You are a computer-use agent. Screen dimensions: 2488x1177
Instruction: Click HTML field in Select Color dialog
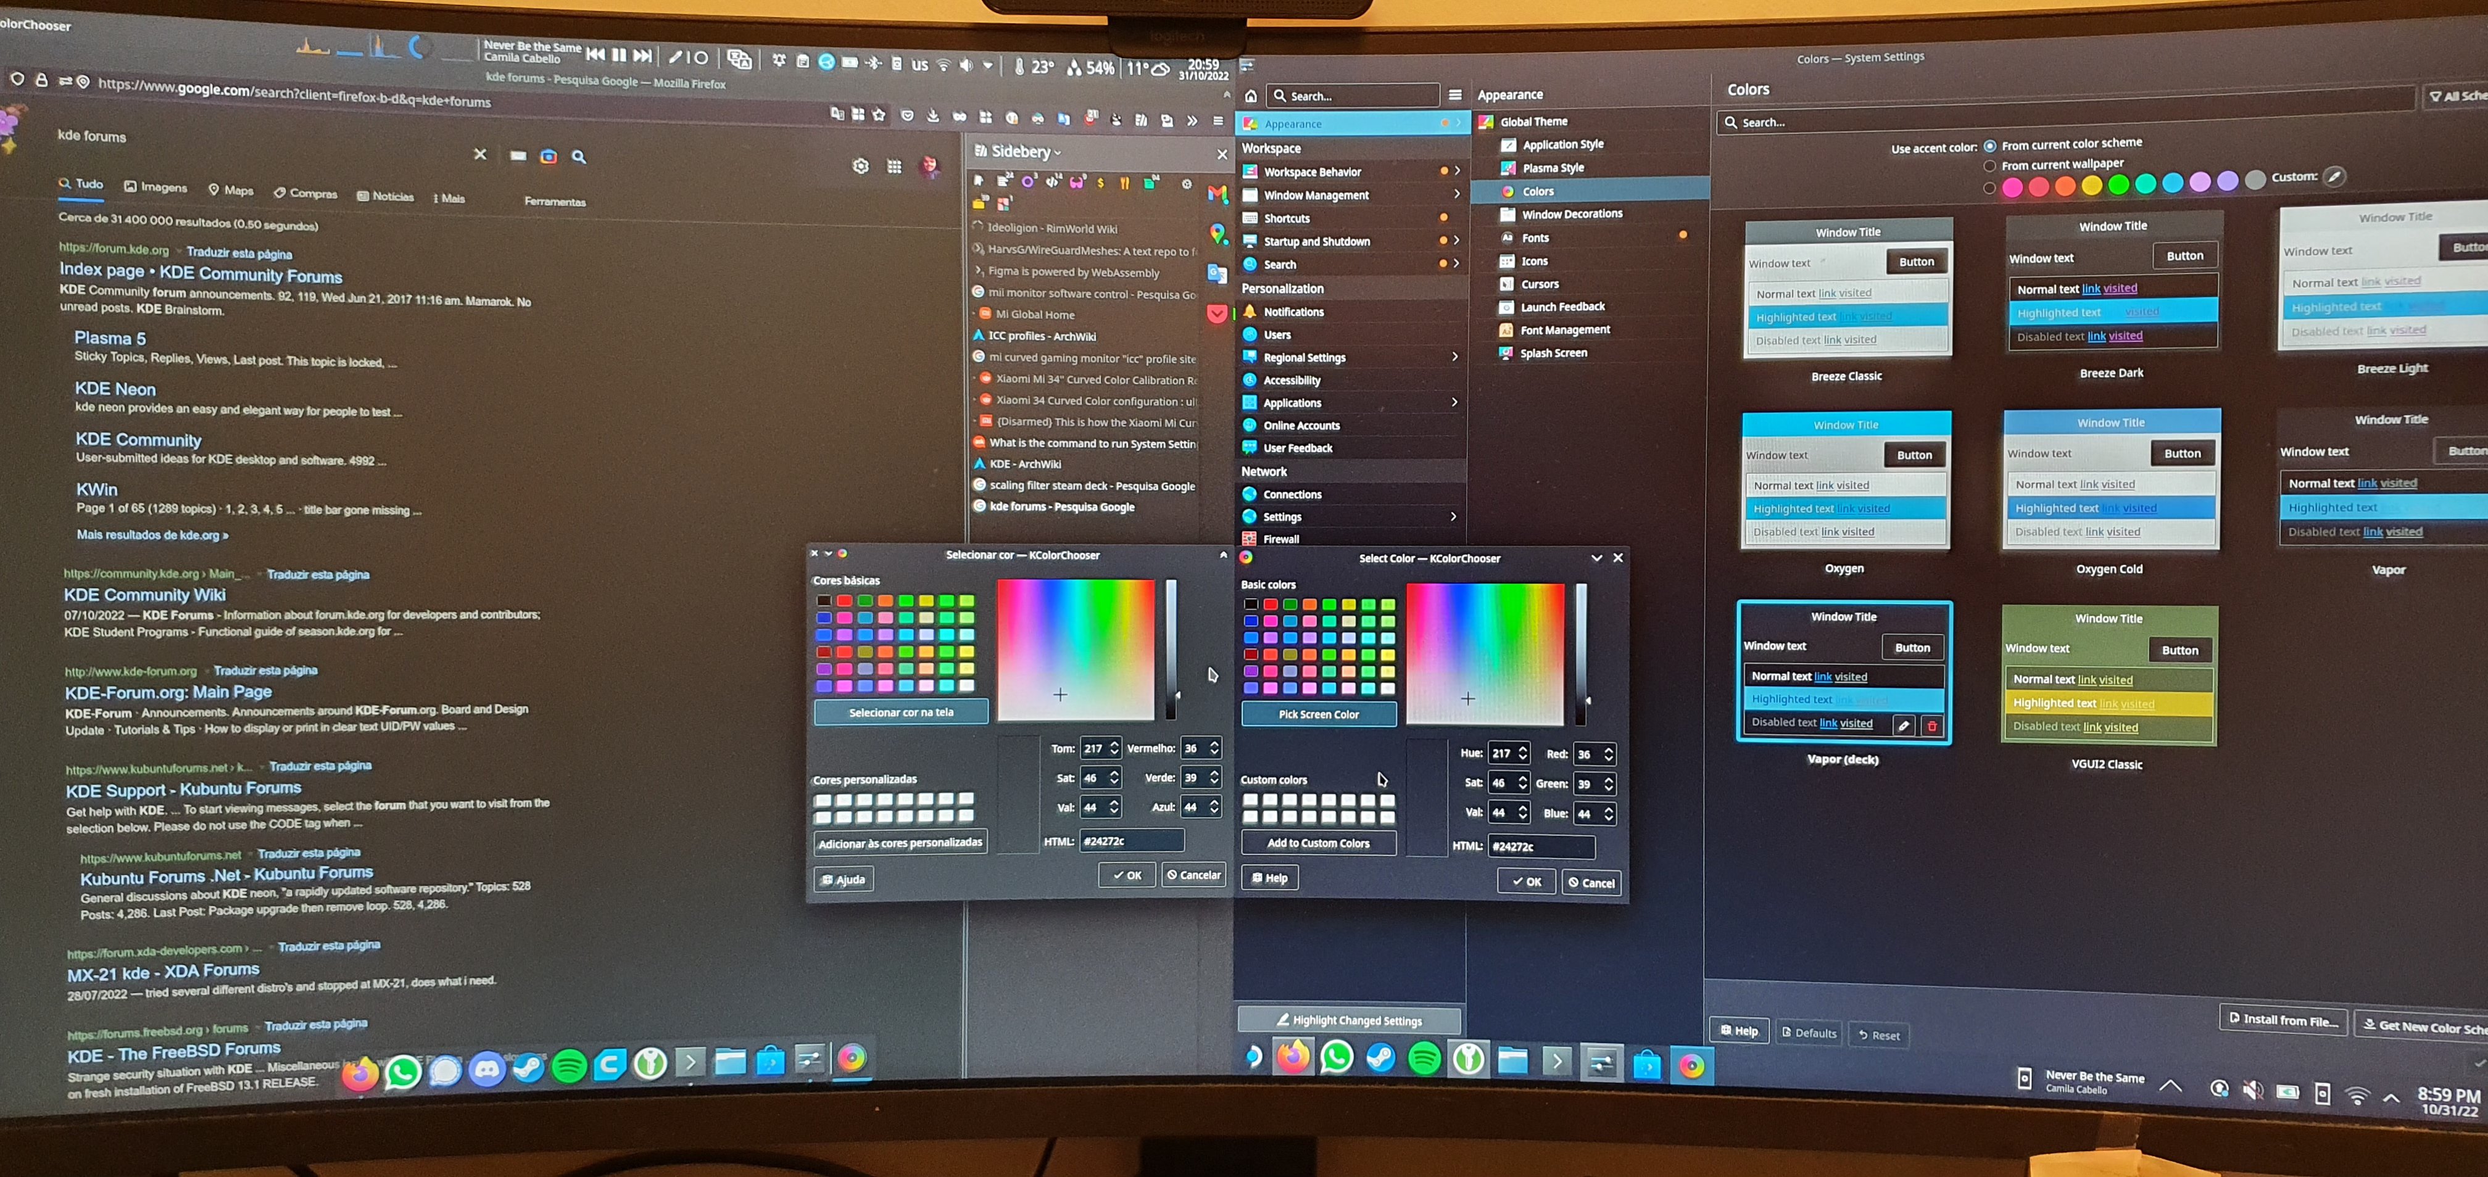pos(1541,847)
